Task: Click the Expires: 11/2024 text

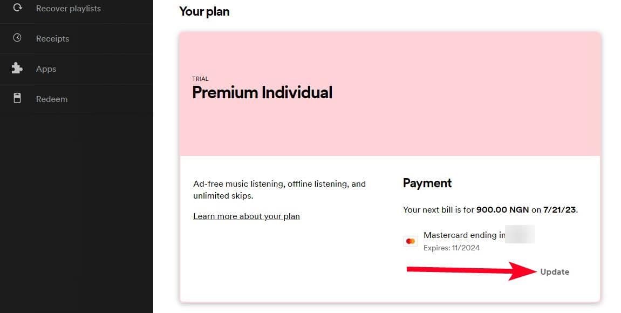Action: click(x=452, y=248)
